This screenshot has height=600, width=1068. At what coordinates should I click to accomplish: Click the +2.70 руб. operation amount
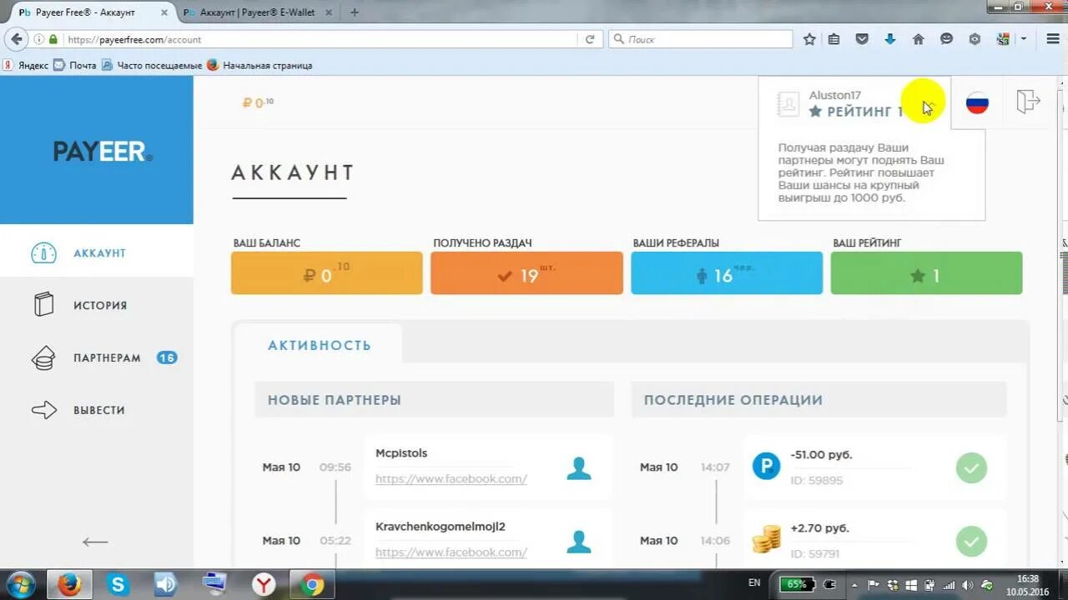[x=819, y=528]
